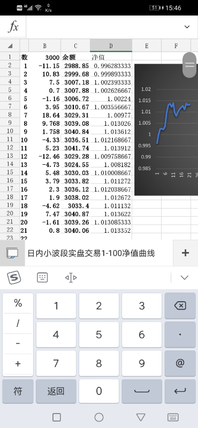Tap navigation bar keyboard switch icon
Image resolution: width=198 pixels, height=428 pixels.
point(173,417)
